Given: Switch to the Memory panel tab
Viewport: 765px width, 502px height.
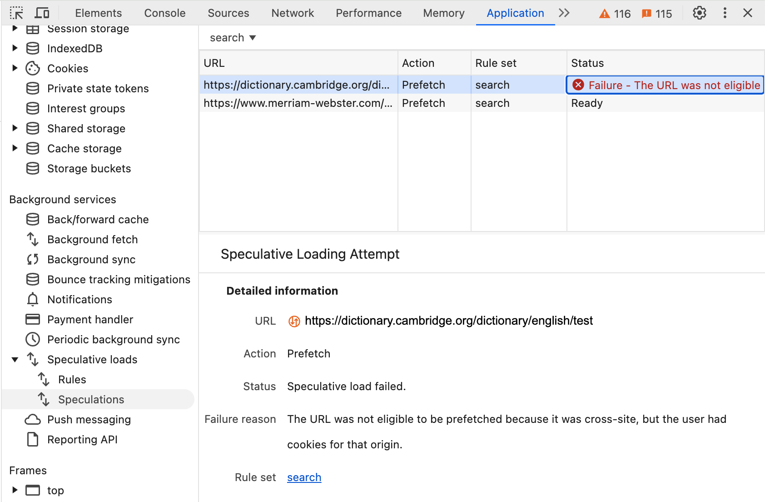Looking at the screenshot, I should [443, 13].
